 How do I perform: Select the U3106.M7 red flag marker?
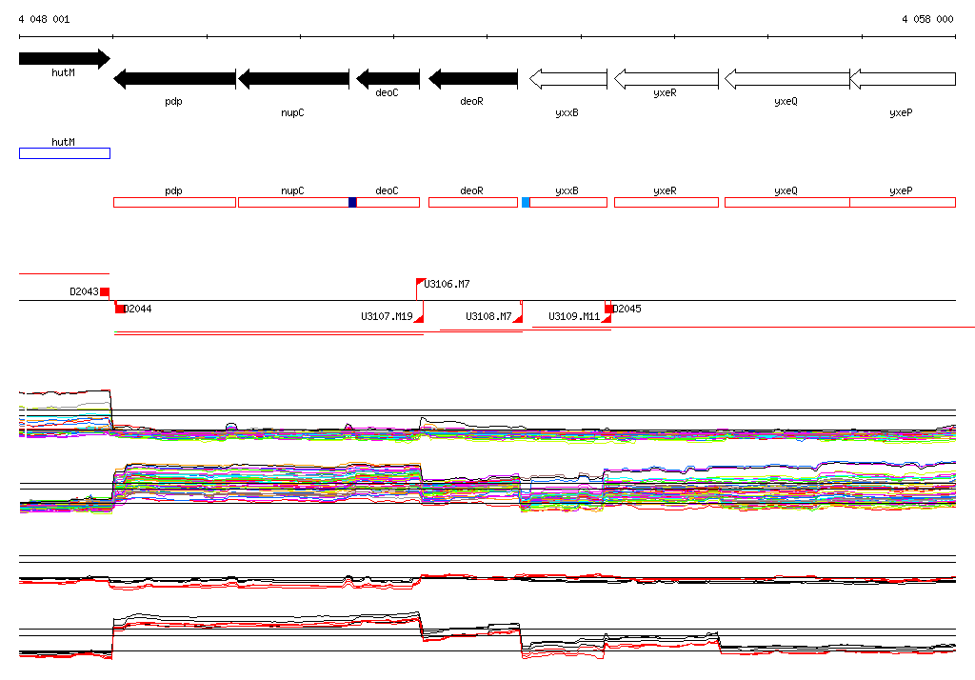[x=420, y=284]
